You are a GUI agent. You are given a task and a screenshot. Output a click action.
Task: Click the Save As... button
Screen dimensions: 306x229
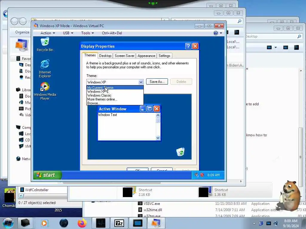point(157,82)
